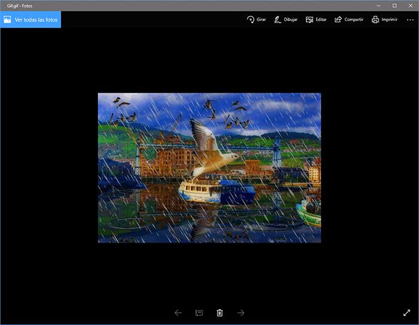Maximize the Fotos window
This screenshot has height=325, width=419.
pyautogui.click(x=394, y=5)
